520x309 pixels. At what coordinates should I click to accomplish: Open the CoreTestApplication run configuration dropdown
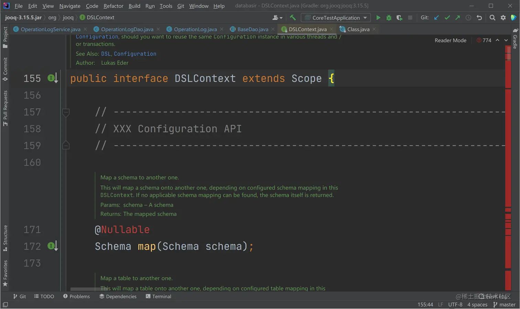point(336,18)
